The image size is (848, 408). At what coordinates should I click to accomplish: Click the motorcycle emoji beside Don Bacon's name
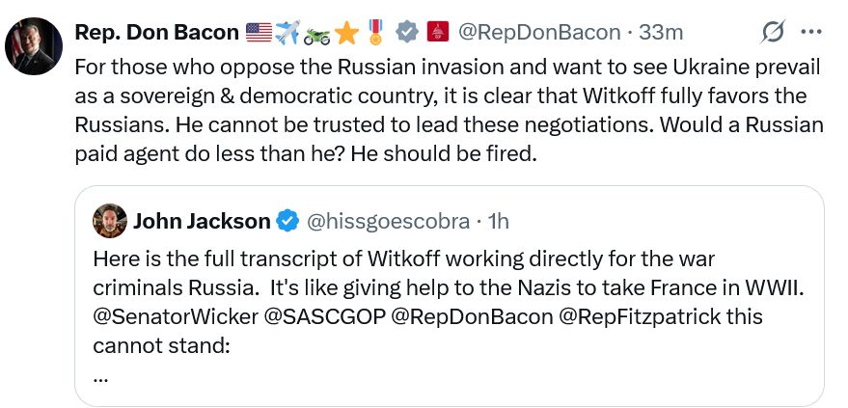(x=317, y=33)
